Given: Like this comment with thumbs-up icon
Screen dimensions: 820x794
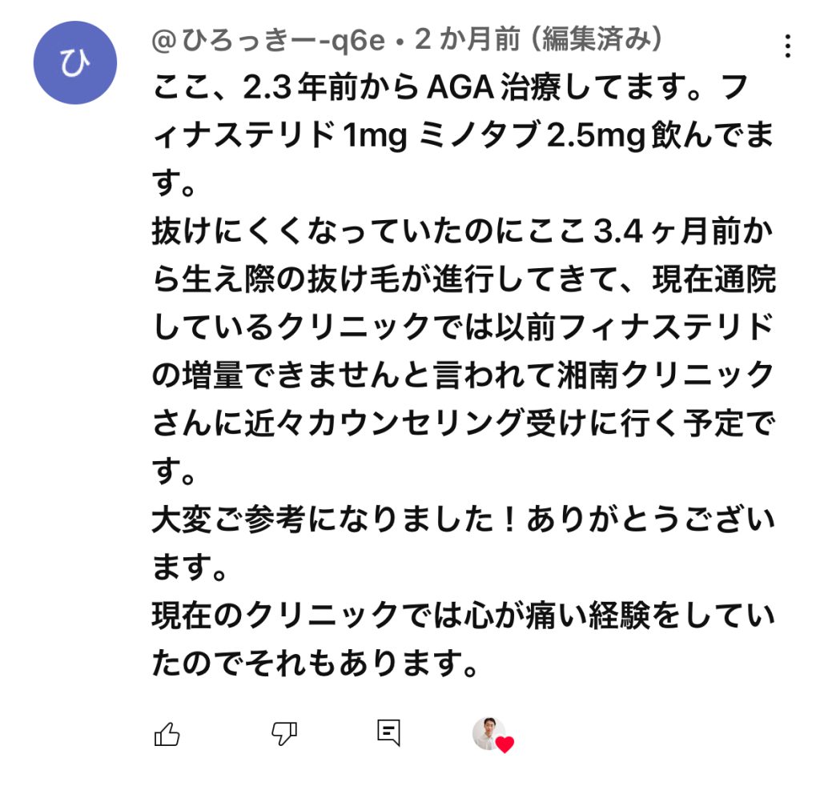Looking at the screenshot, I should tap(167, 733).
